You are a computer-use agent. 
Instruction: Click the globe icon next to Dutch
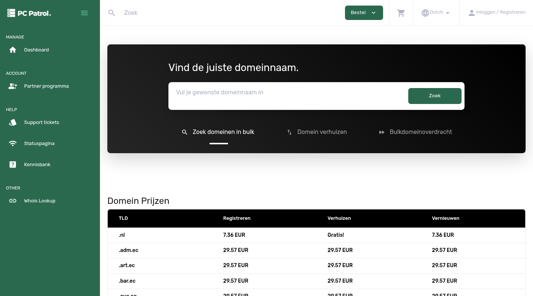(425, 13)
